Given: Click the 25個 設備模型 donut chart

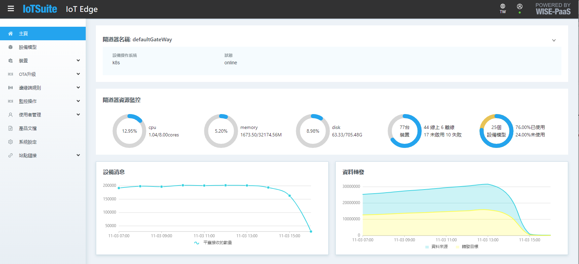Looking at the screenshot, I should (496, 131).
